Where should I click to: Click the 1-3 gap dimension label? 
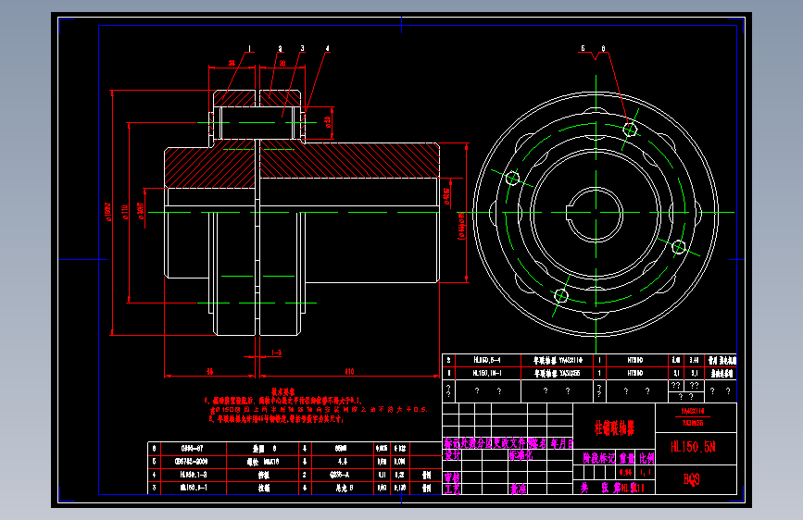point(276,353)
